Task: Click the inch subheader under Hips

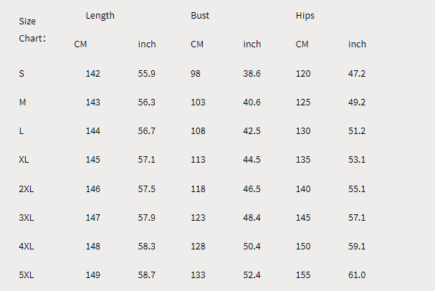Action: (x=357, y=44)
